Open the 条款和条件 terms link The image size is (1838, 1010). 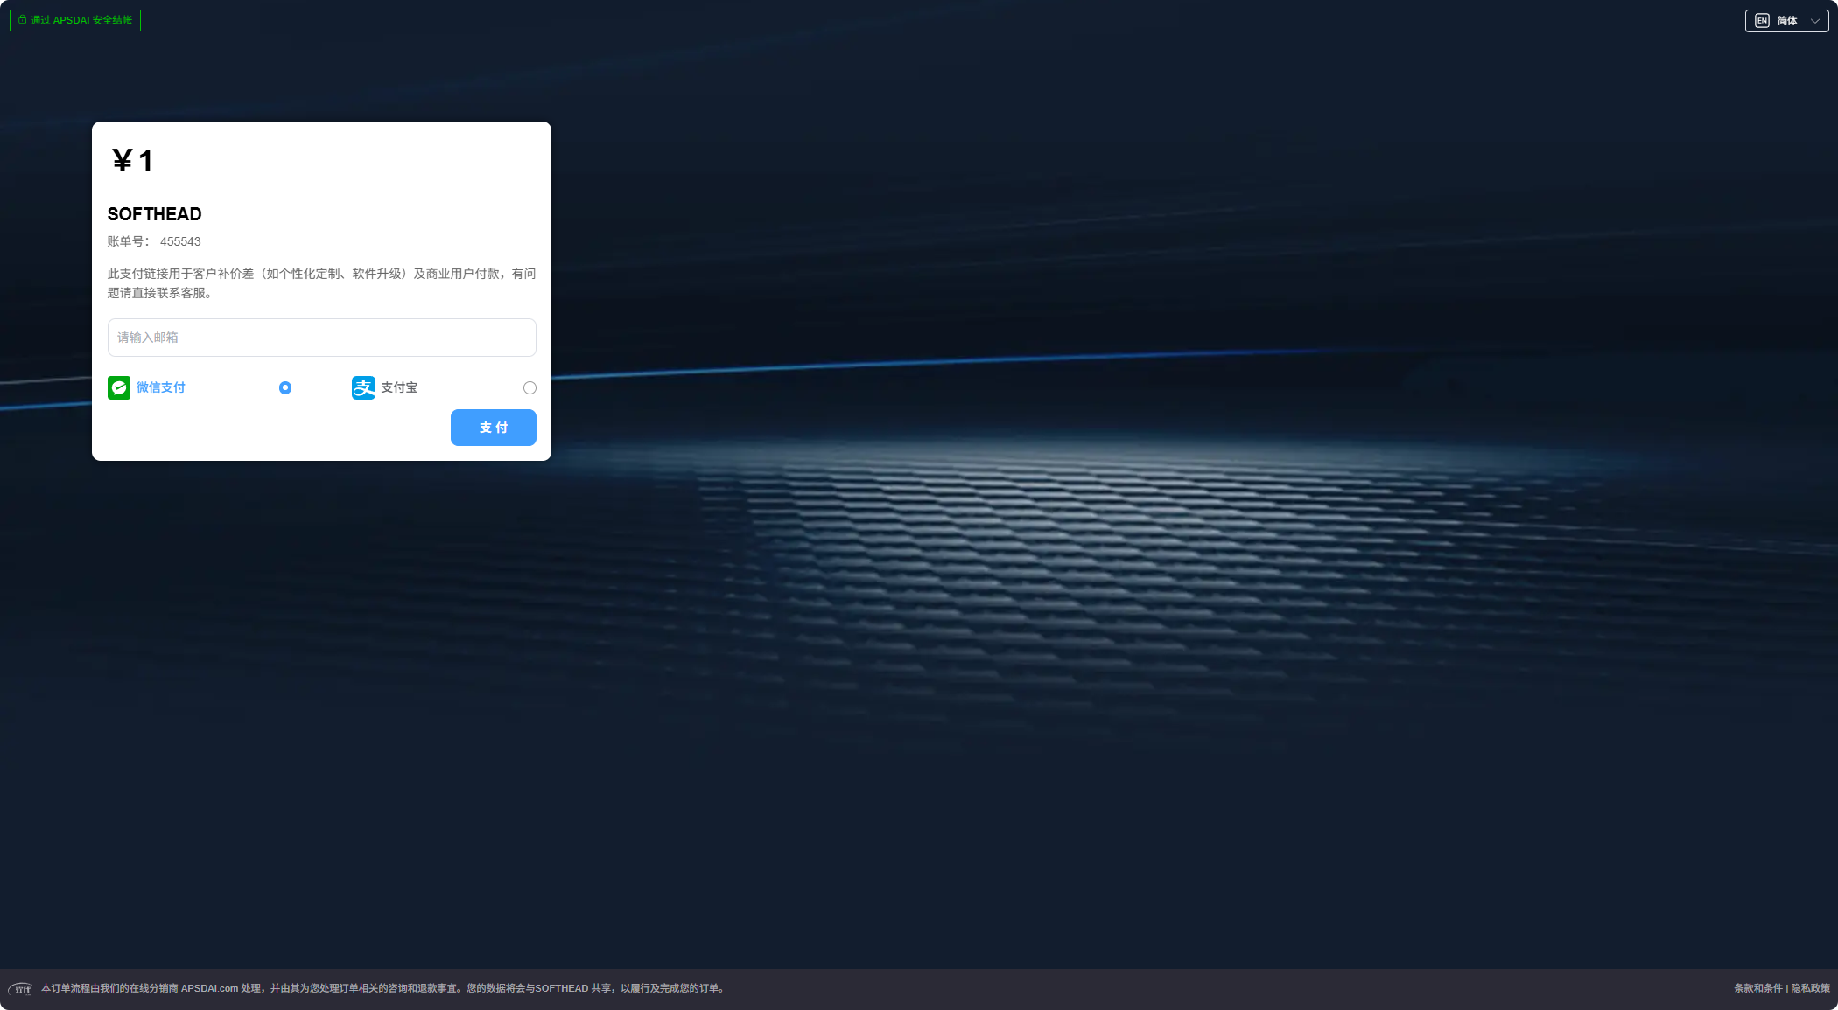pyautogui.click(x=1759, y=987)
